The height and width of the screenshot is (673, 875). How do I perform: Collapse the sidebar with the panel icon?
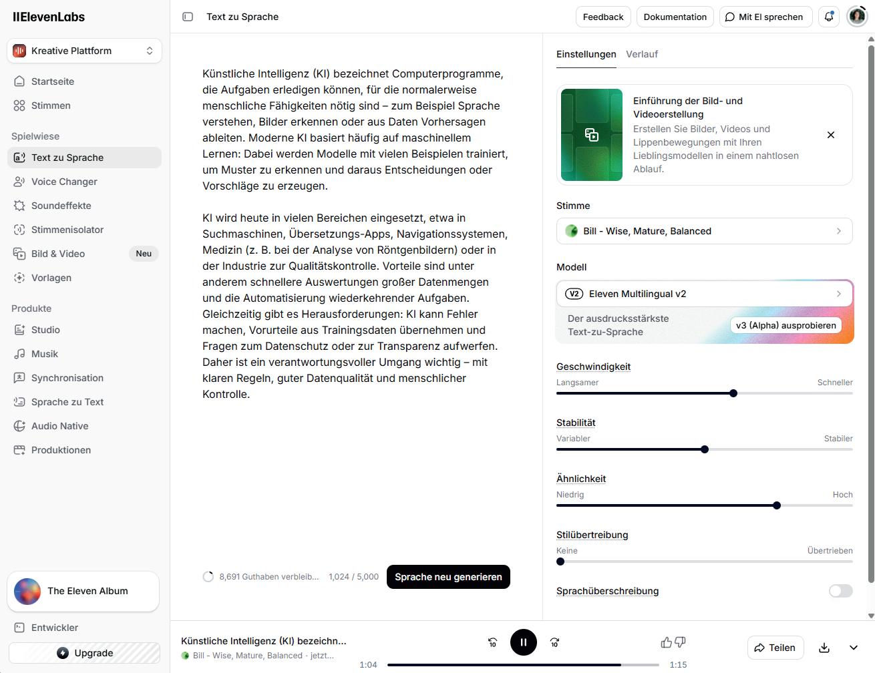coord(188,17)
